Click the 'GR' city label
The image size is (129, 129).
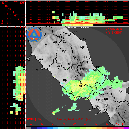tap(41, 60)
